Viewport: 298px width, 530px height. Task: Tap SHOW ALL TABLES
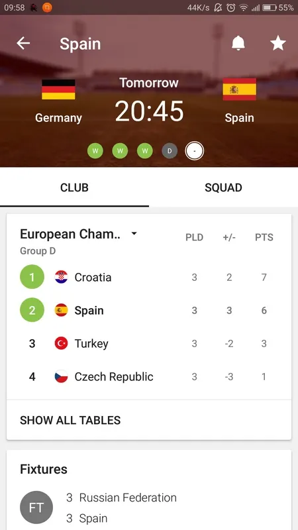pyautogui.click(x=70, y=420)
